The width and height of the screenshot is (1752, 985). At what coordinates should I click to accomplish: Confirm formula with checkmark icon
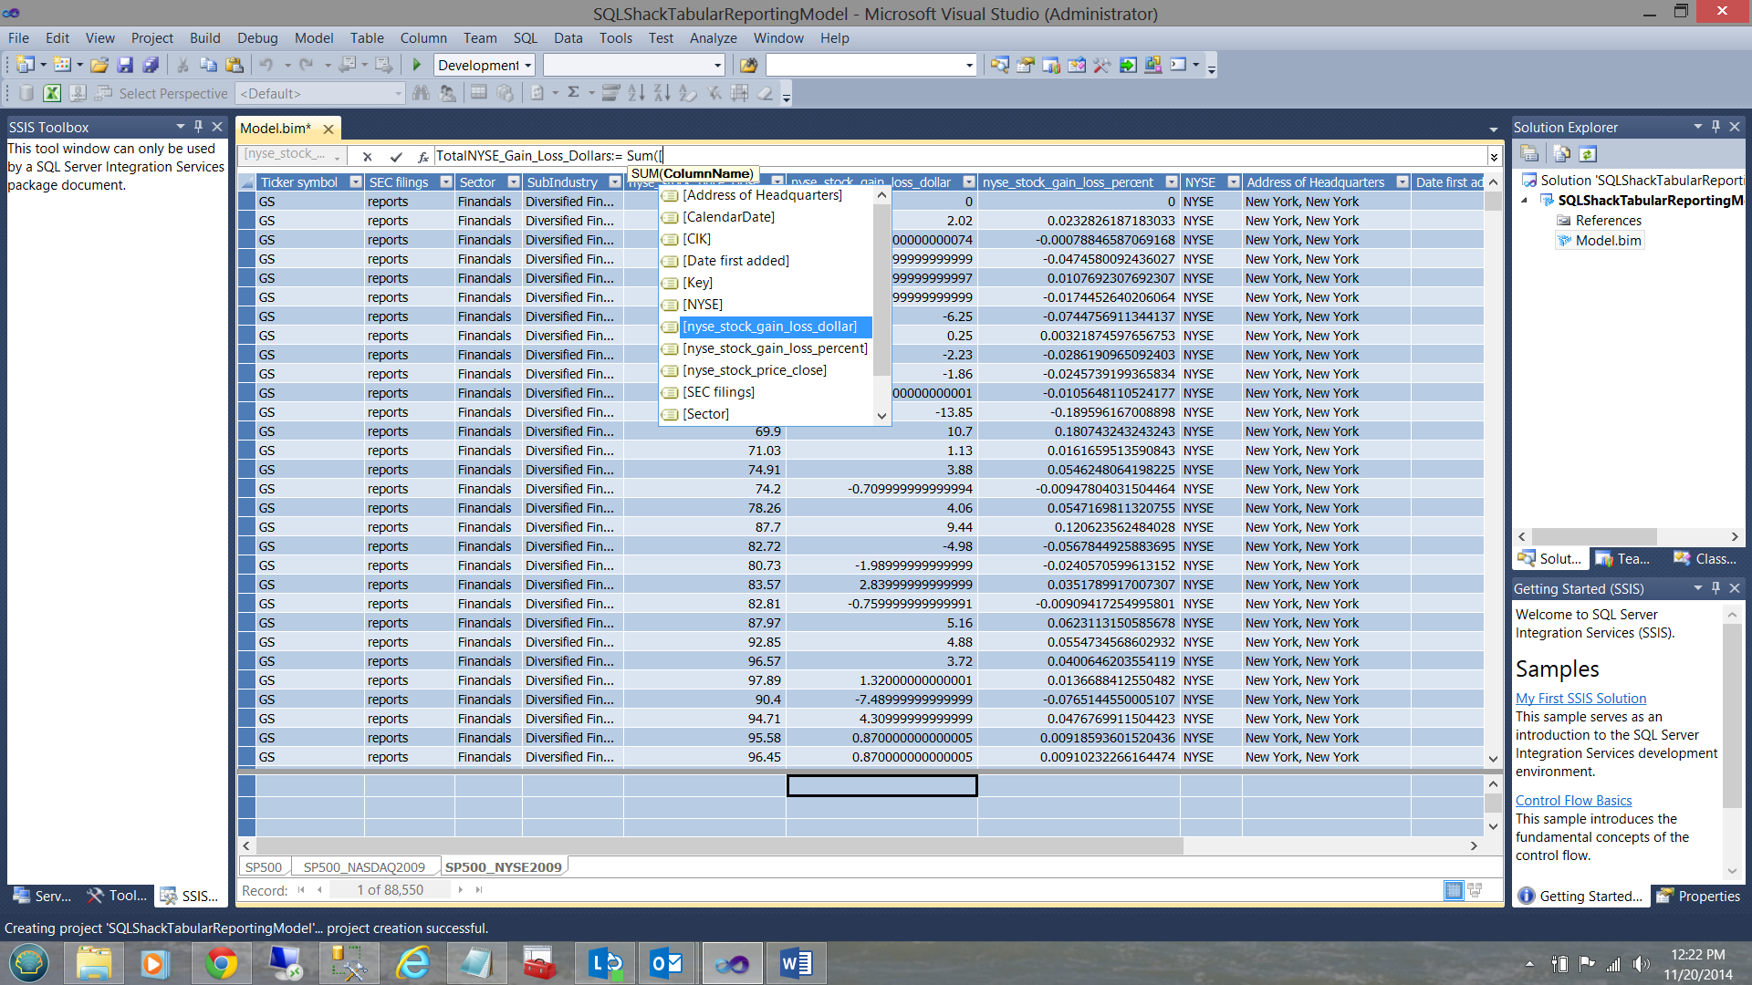[395, 156]
